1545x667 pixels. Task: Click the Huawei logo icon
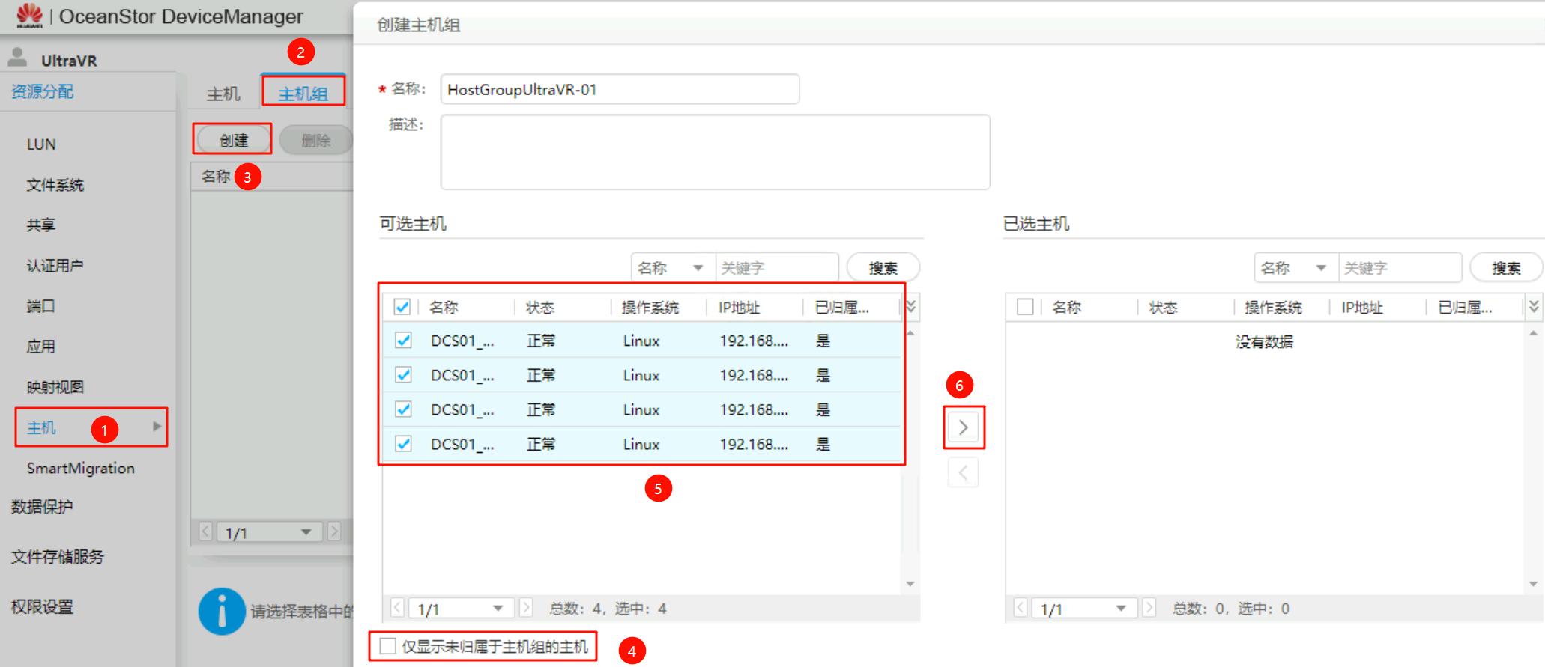point(29,15)
